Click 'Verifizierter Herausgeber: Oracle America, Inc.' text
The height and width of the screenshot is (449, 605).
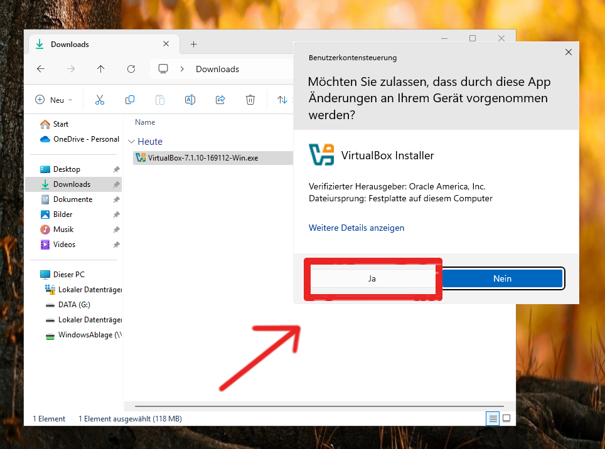click(397, 186)
